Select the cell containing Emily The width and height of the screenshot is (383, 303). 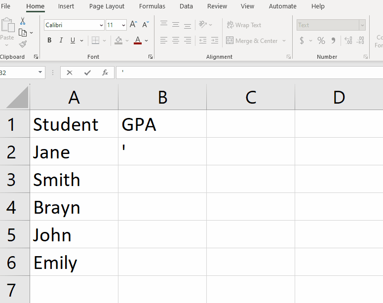(74, 262)
